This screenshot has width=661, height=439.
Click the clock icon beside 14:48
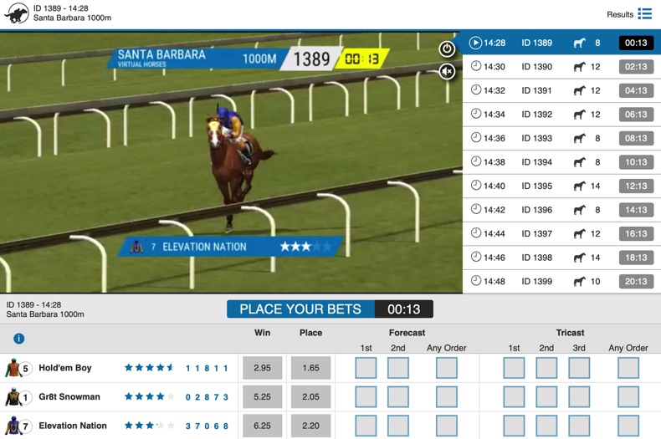(x=476, y=281)
